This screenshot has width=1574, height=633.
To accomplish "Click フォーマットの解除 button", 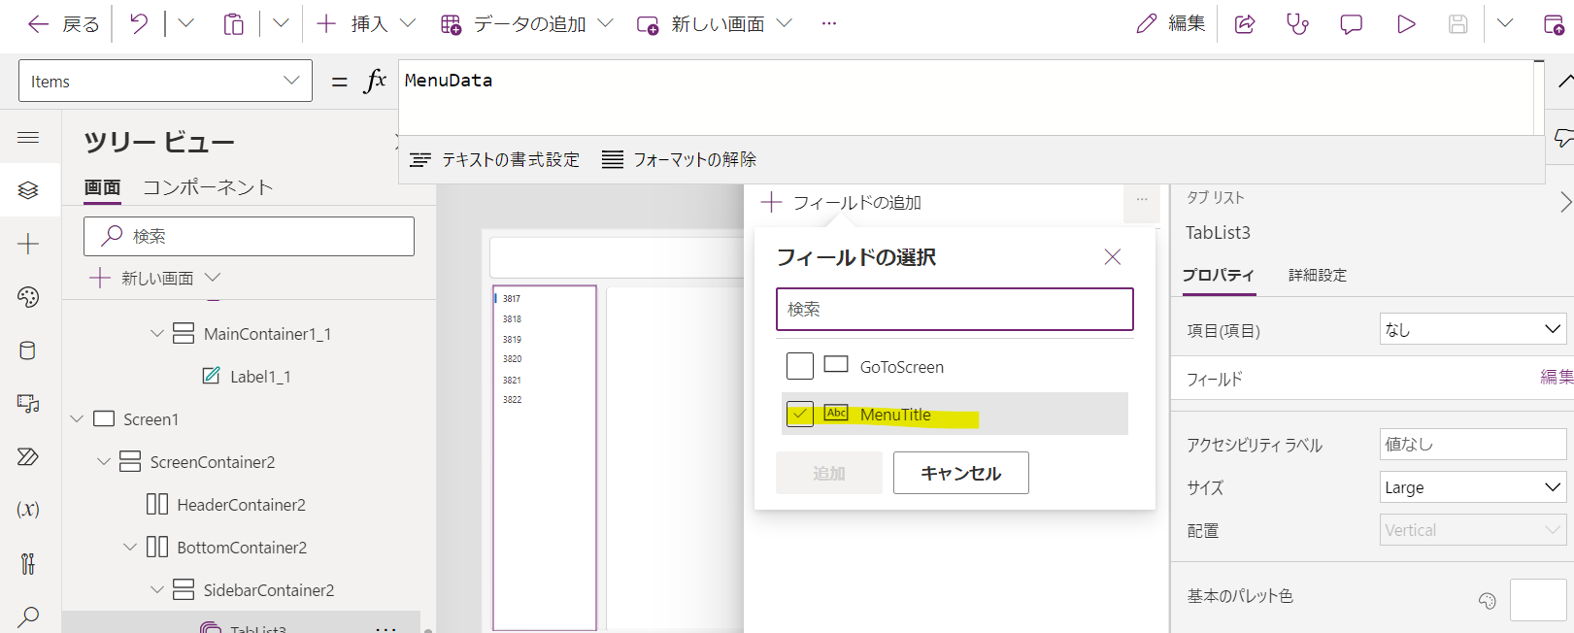I will click(680, 159).
